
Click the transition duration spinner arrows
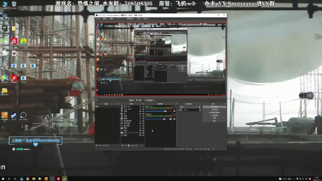(x=200, y=110)
